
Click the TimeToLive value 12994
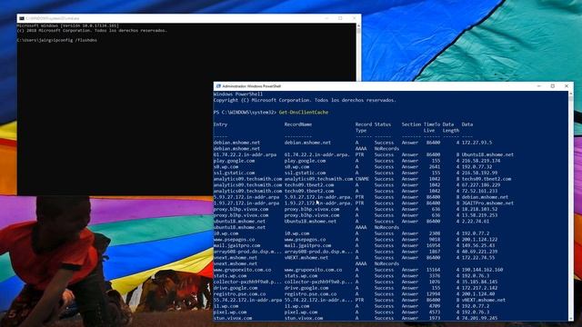tap(433, 294)
